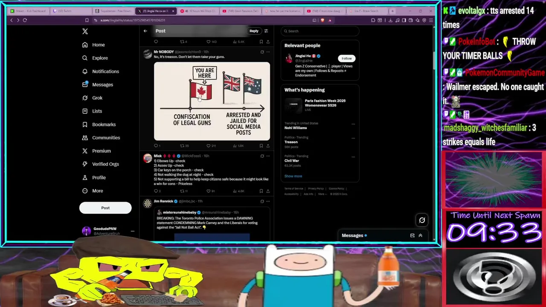Open Grok icon on Jim Rennick's post

point(262,201)
